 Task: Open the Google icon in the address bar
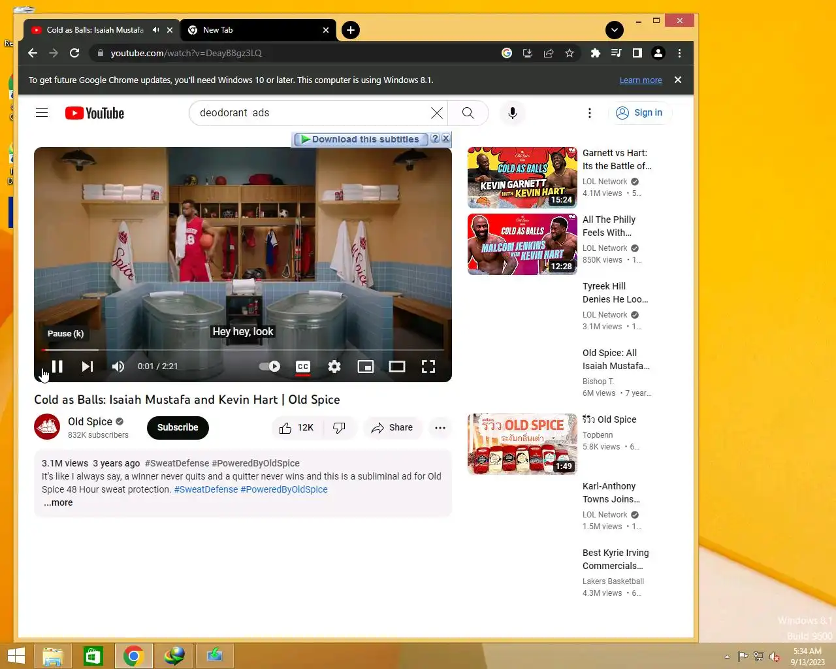click(x=507, y=53)
